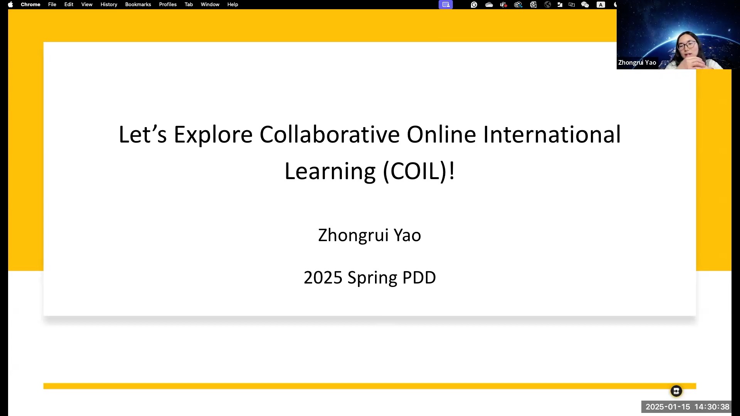Click the timestamp '2025-01-15 14:30:38'
The height and width of the screenshot is (416, 740).
tap(687, 407)
